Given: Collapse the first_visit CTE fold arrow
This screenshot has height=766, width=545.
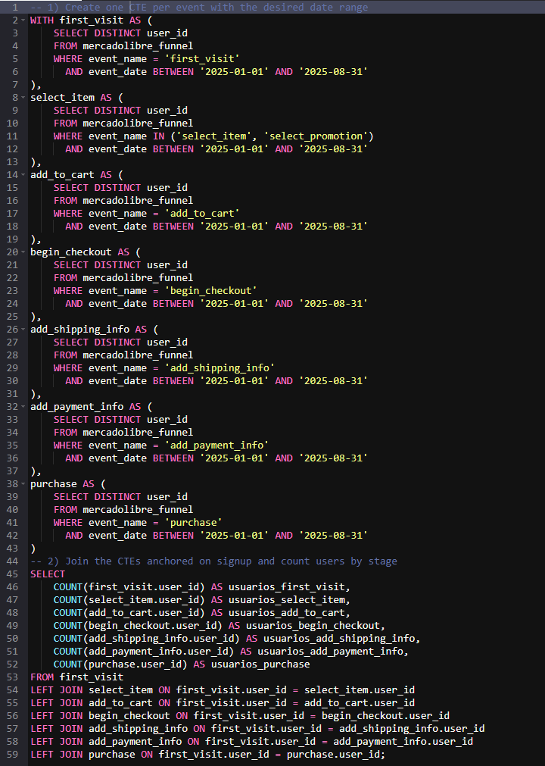Looking at the screenshot, I should click(x=25, y=20).
